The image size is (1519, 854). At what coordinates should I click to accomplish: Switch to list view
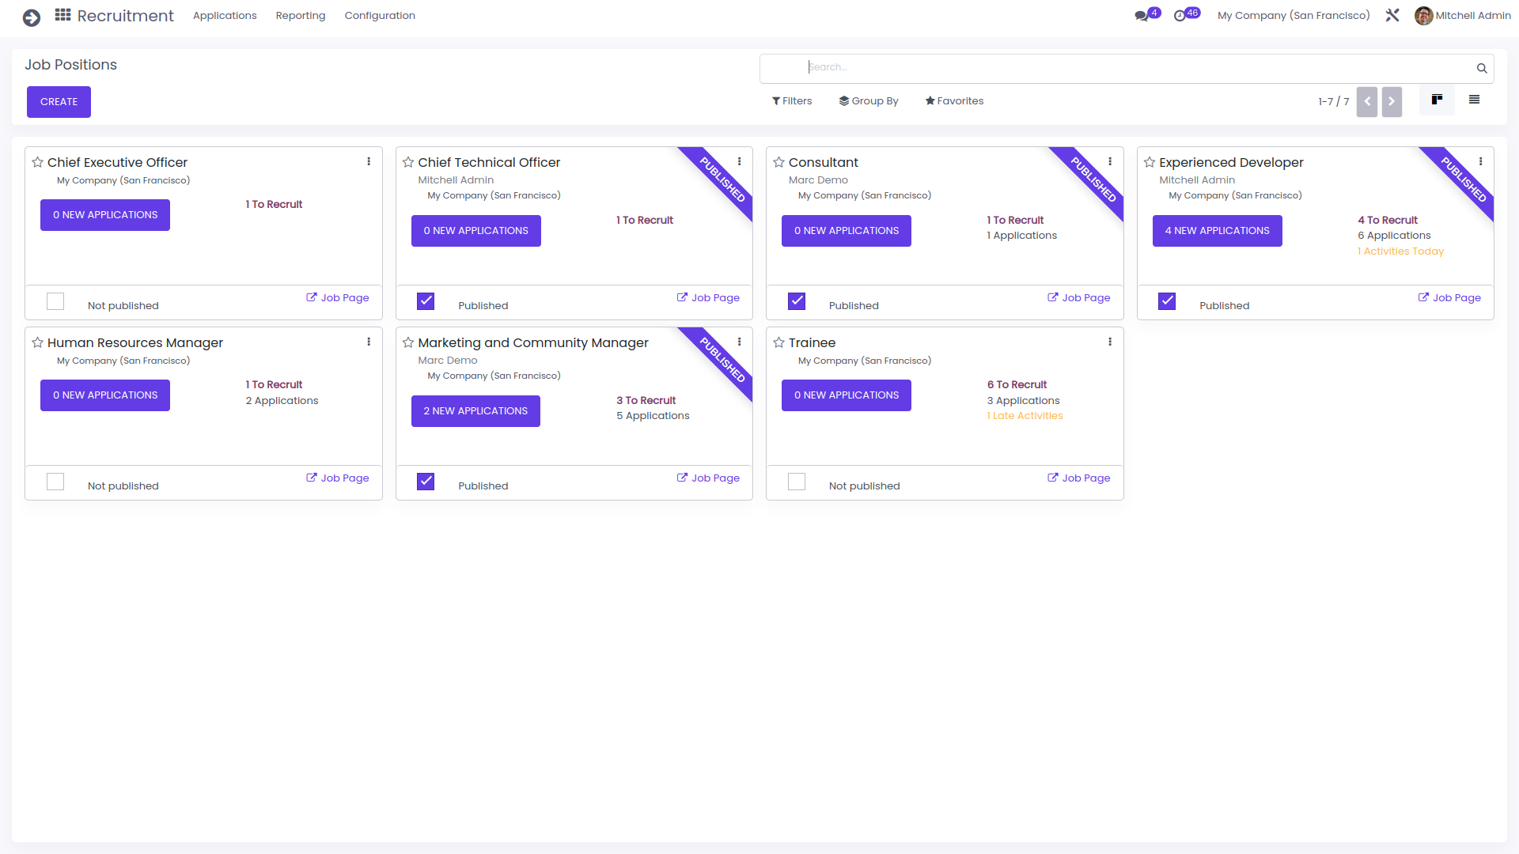pyautogui.click(x=1474, y=100)
